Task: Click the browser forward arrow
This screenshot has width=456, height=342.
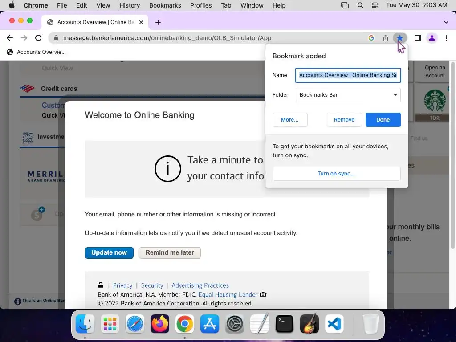Action: (24, 38)
